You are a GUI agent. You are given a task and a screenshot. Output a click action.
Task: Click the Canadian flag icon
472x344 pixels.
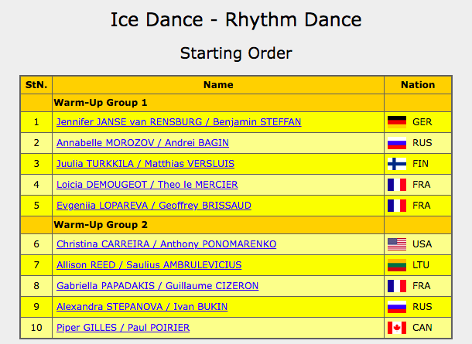pos(397,328)
